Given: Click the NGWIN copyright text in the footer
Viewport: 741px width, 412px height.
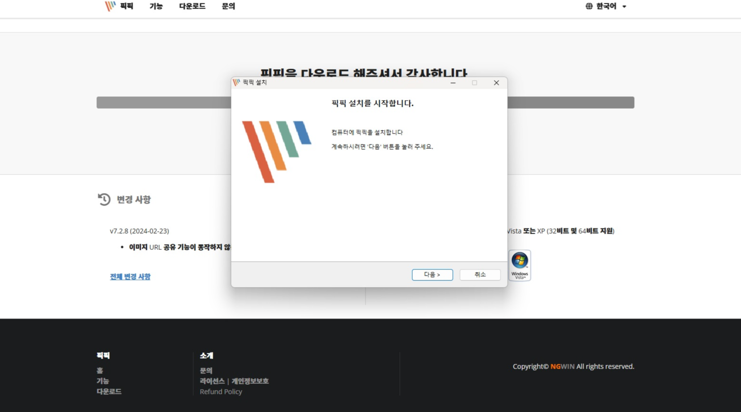Looking at the screenshot, I should pyautogui.click(x=563, y=366).
